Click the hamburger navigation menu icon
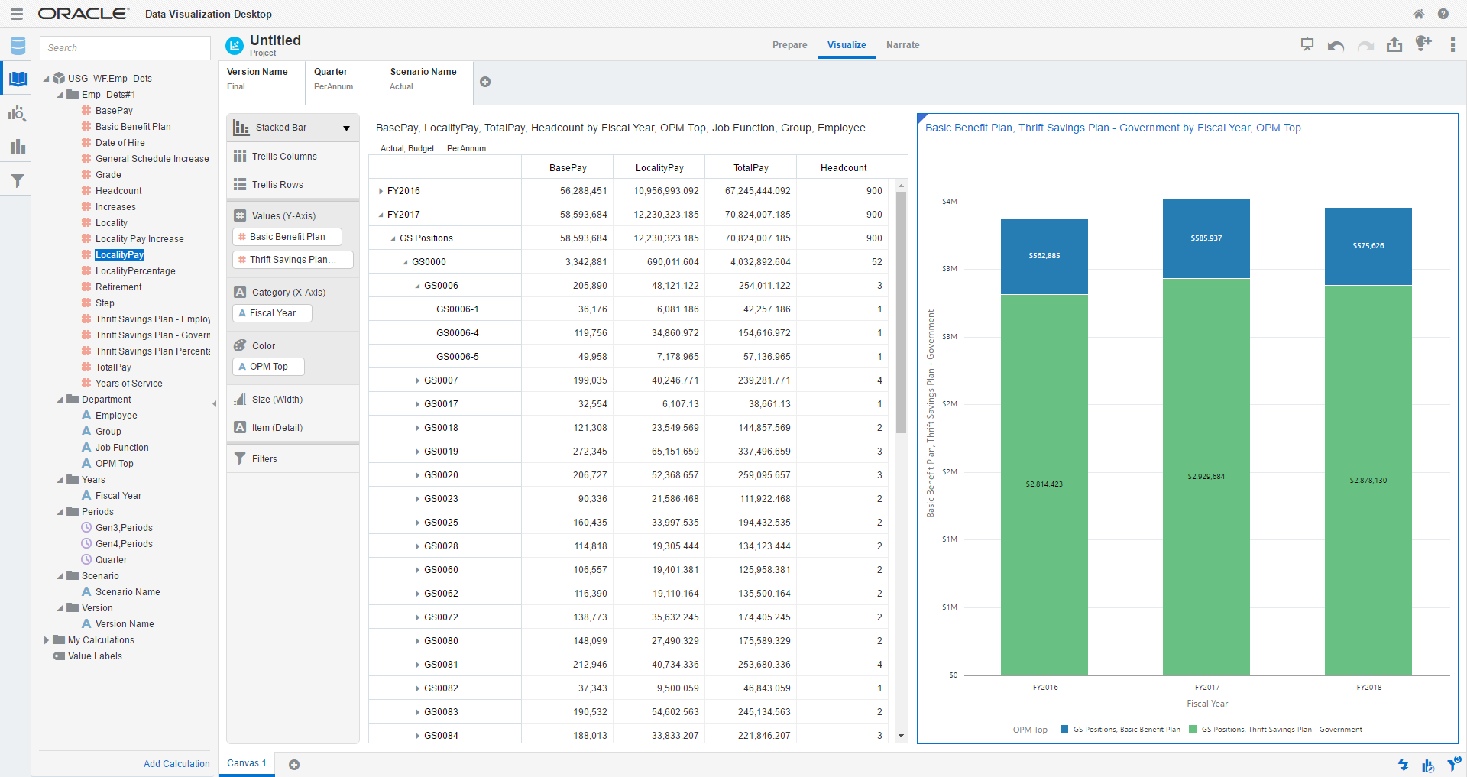Screen dimensions: 1467x777 (x=16, y=14)
